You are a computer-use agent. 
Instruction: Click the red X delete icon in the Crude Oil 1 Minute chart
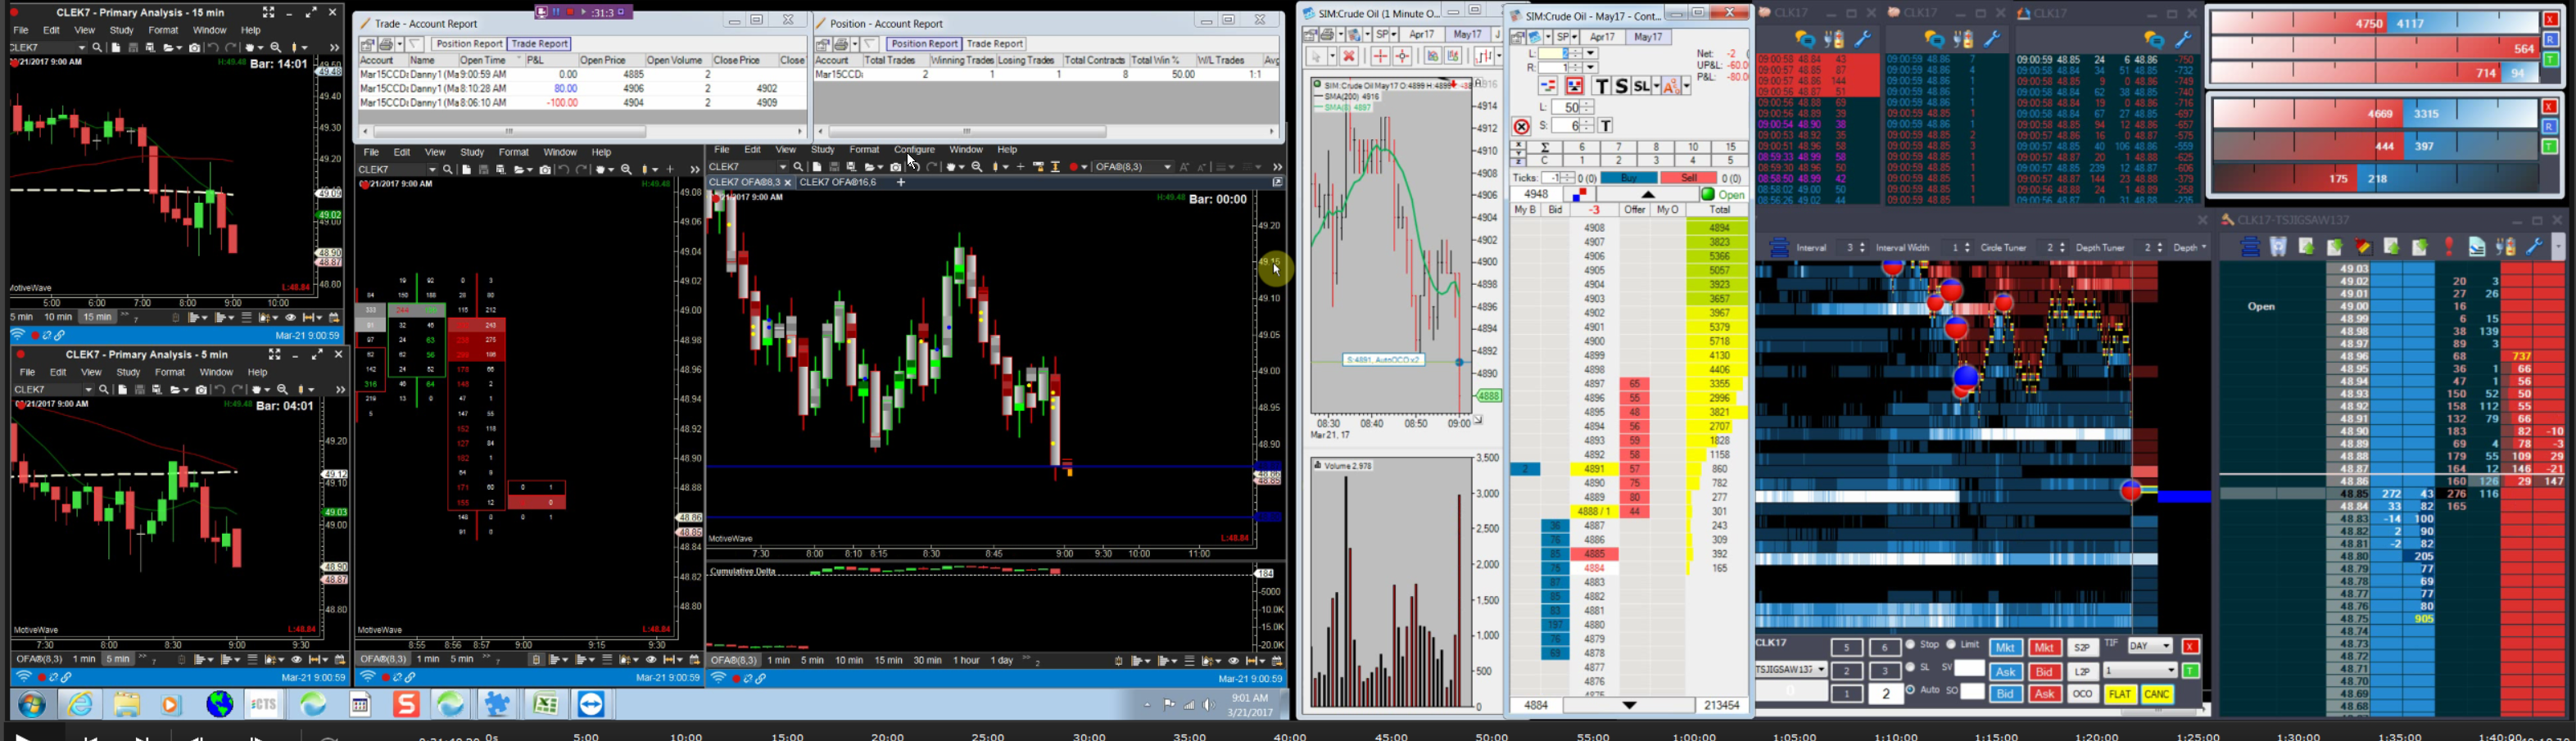1349,57
